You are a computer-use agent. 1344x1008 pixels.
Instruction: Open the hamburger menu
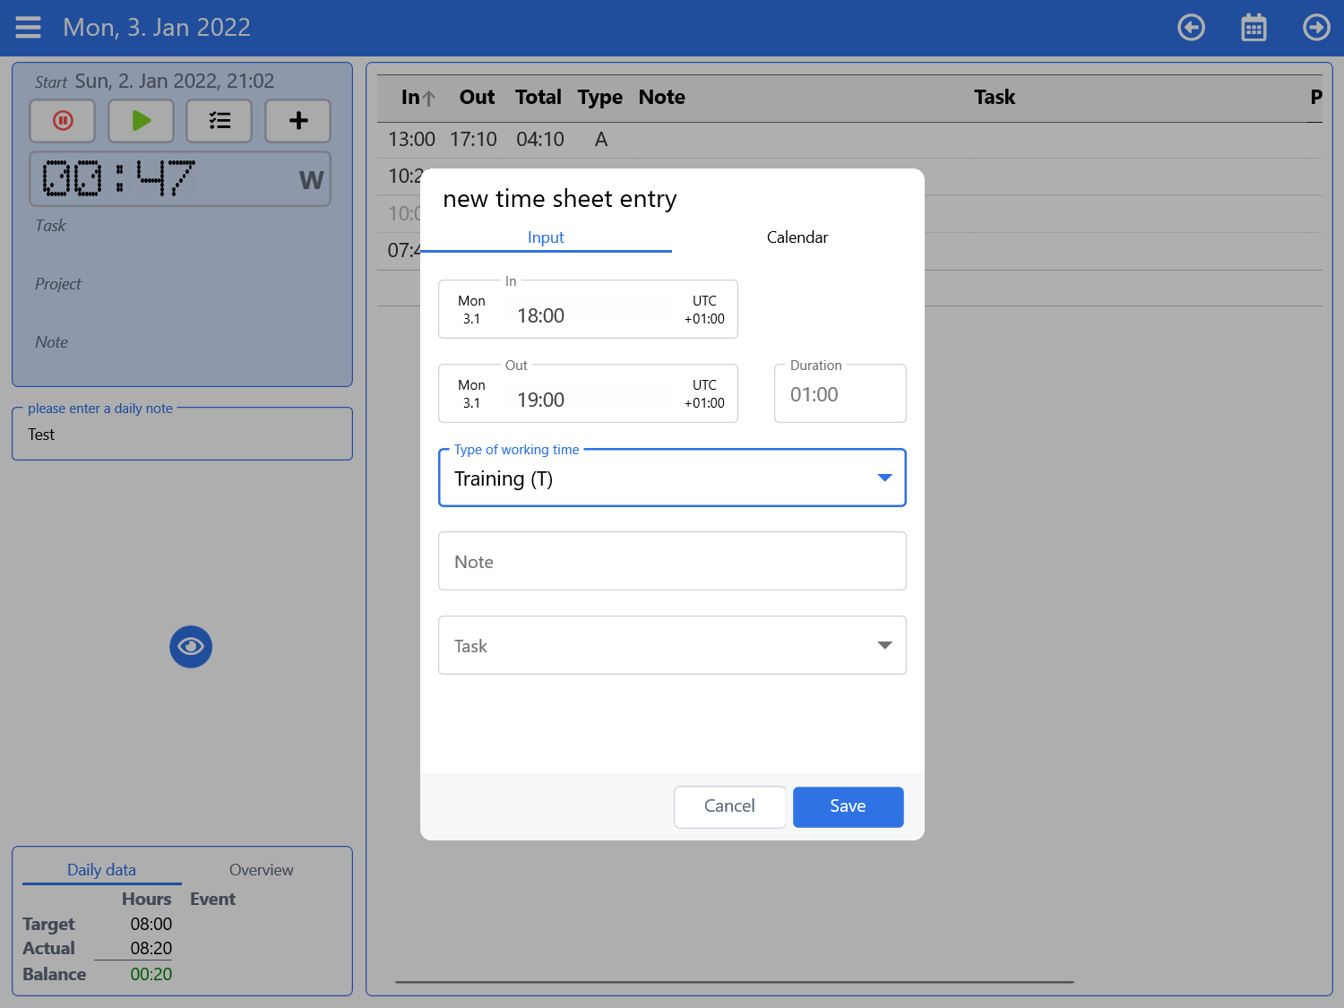point(29,28)
